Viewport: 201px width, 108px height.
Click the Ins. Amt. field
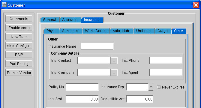82,99
